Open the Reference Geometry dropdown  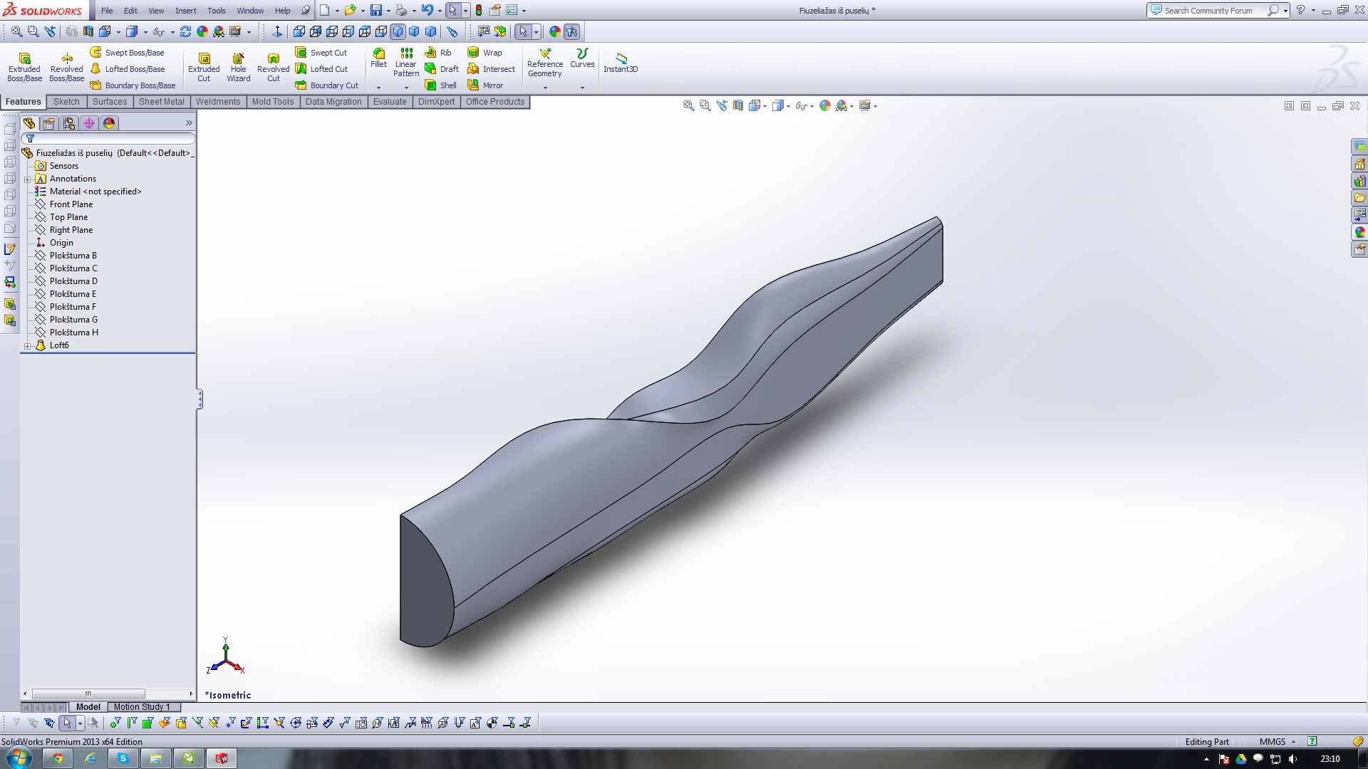pos(545,88)
